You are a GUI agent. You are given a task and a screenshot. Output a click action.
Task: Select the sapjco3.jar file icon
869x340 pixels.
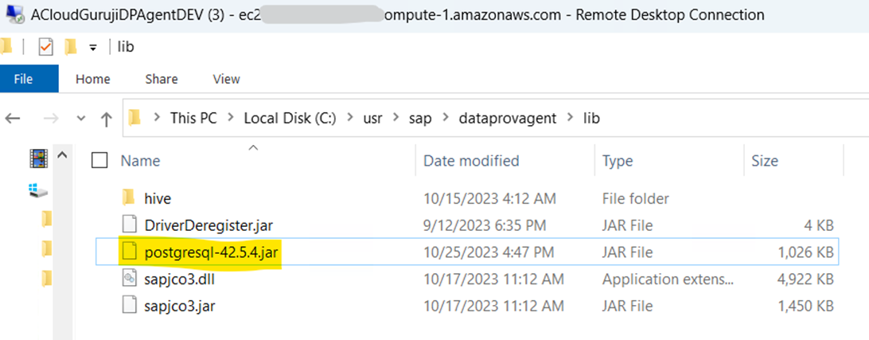point(129,305)
